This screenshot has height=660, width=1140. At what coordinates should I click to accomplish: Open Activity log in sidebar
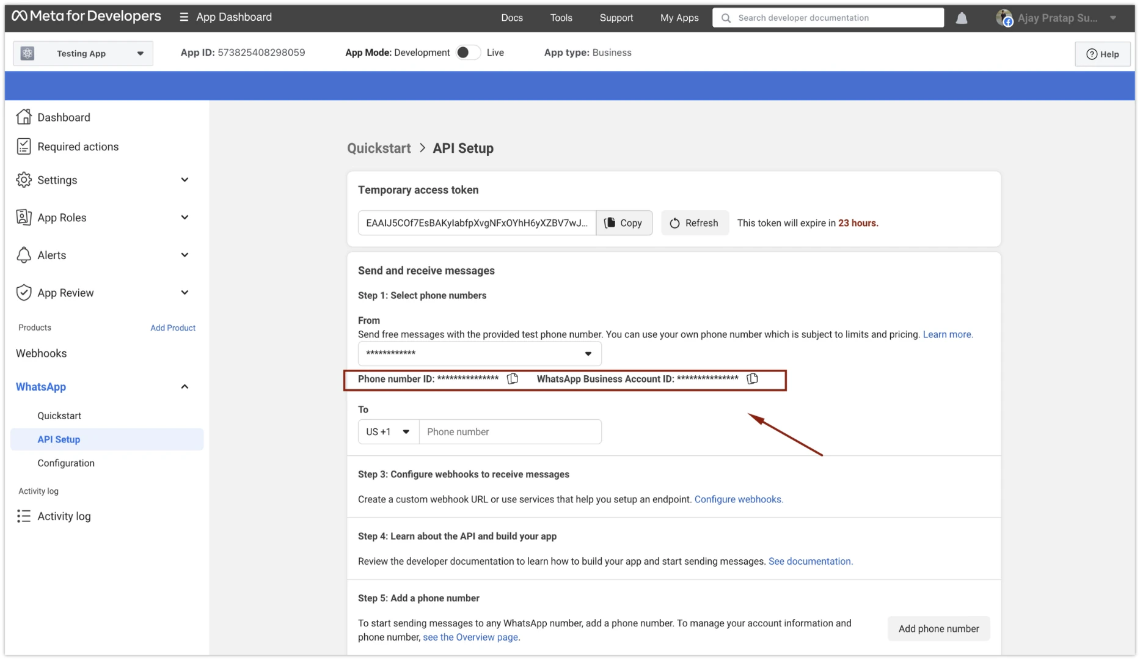(64, 516)
